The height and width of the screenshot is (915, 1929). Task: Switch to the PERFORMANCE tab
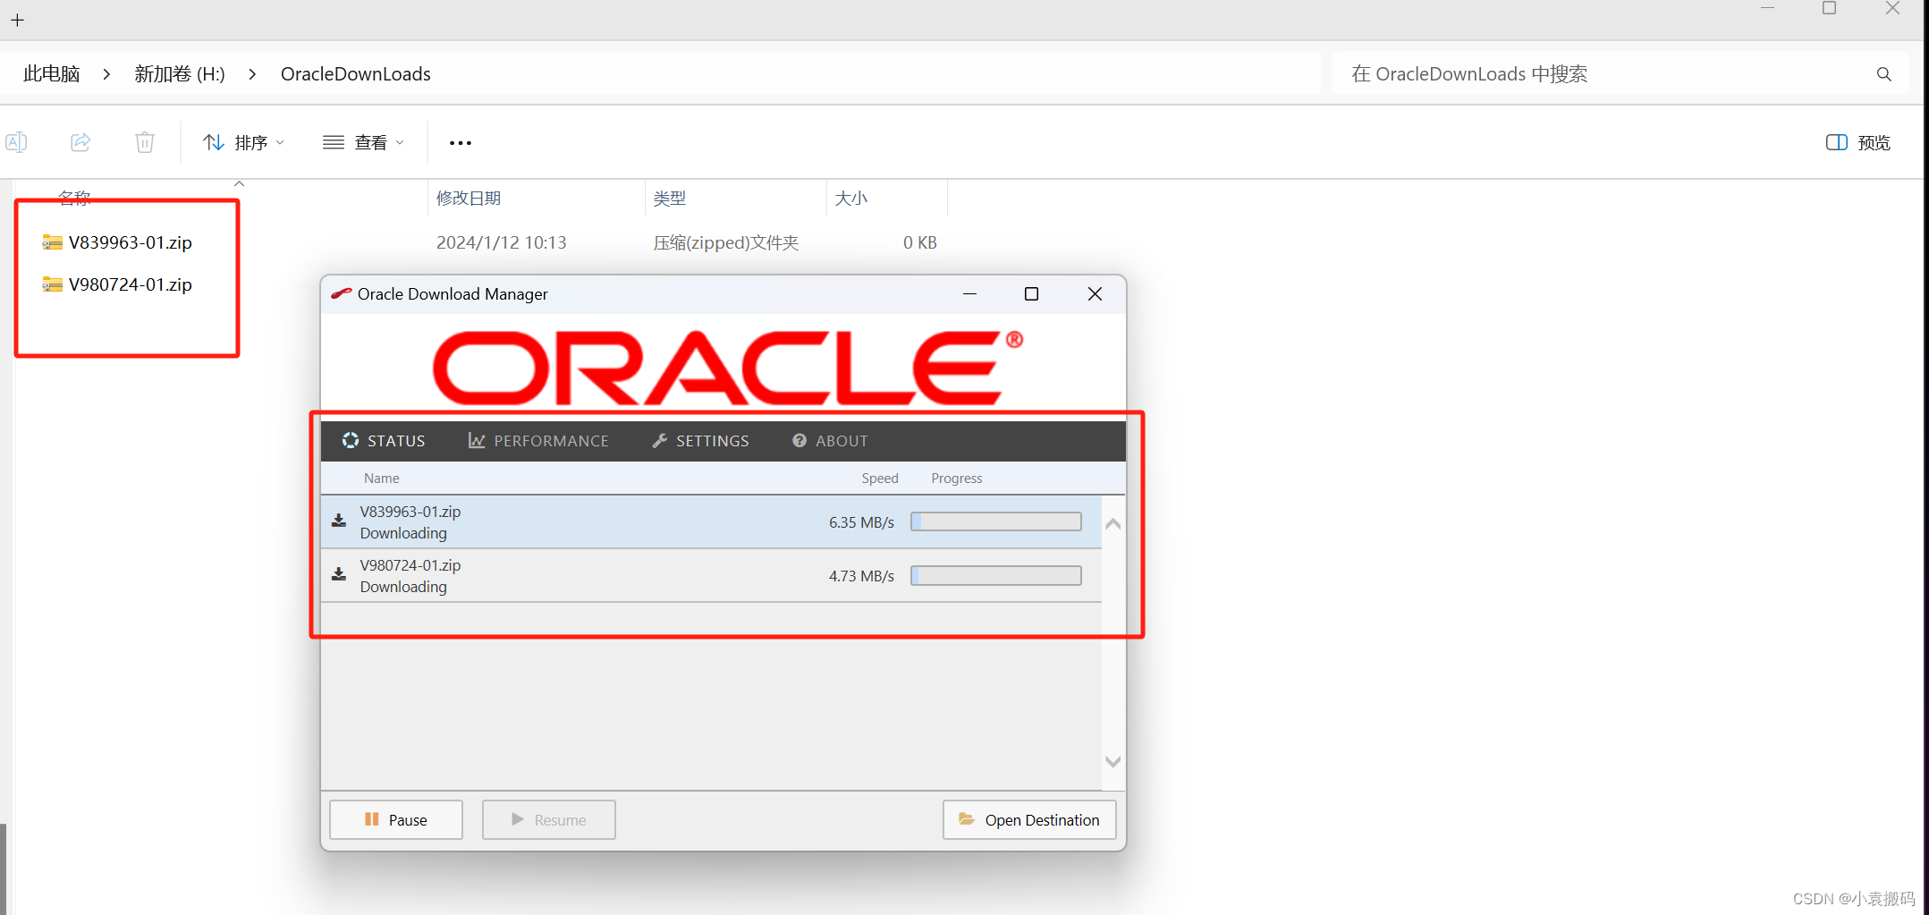pyautogui.click(x=538, y=440)
